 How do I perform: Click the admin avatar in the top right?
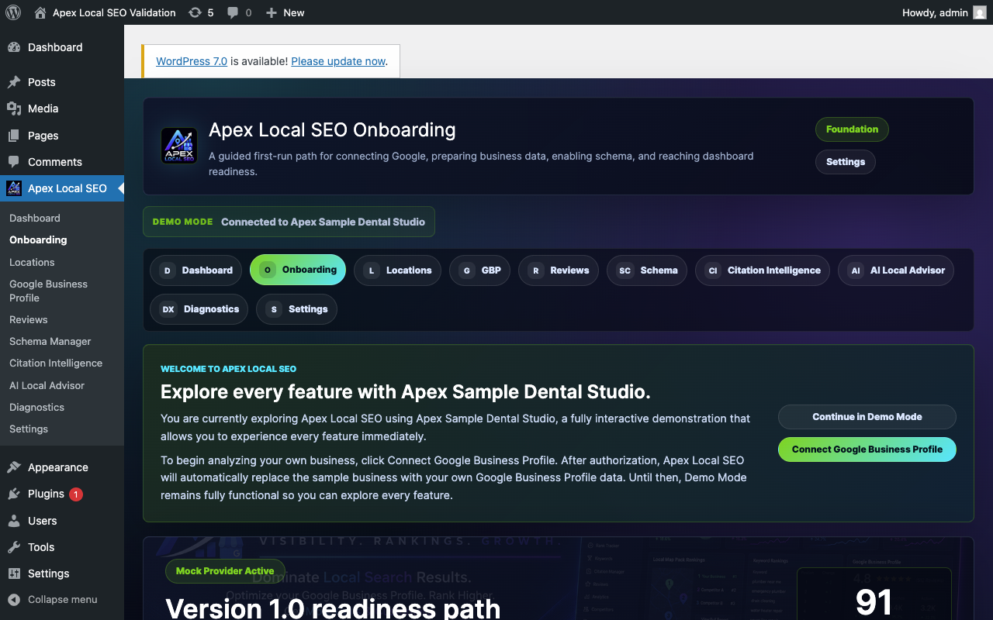(x=980, y=12)
